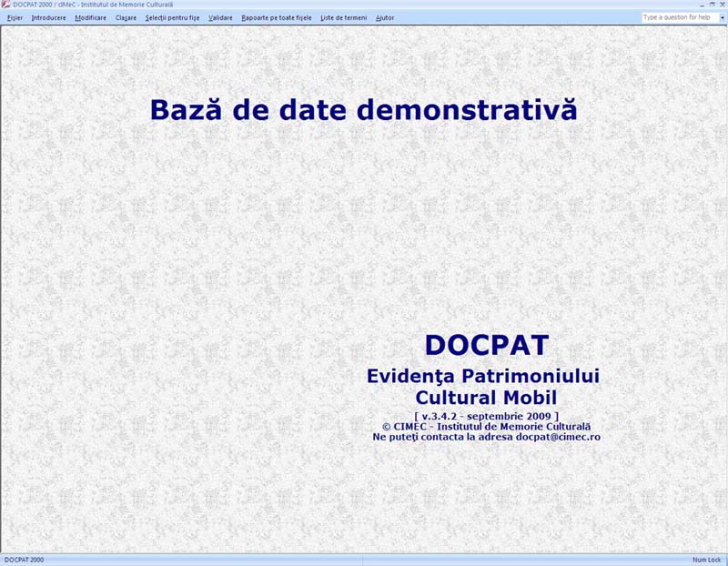Click the DOCPAT application icon in title bar

pyautogui.click(x=5, y=5)
